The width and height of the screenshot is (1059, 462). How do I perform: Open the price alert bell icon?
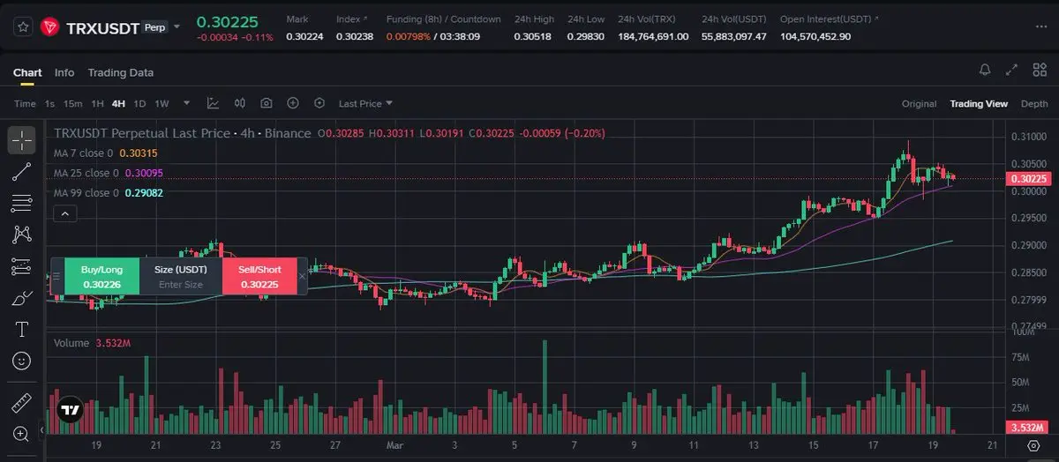[x=986, y=70]
